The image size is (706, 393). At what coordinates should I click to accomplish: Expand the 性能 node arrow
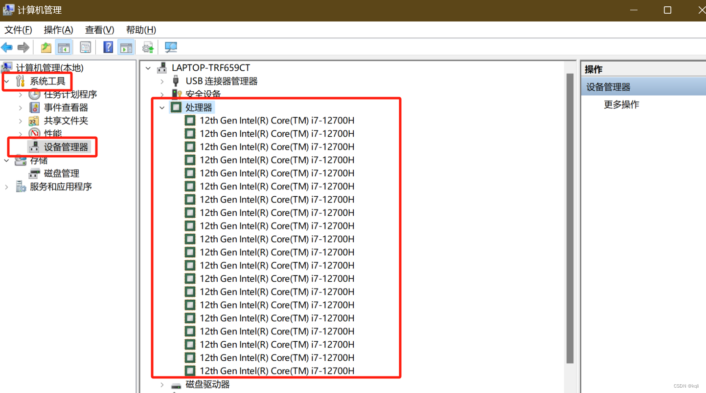[x=21, y=133]
